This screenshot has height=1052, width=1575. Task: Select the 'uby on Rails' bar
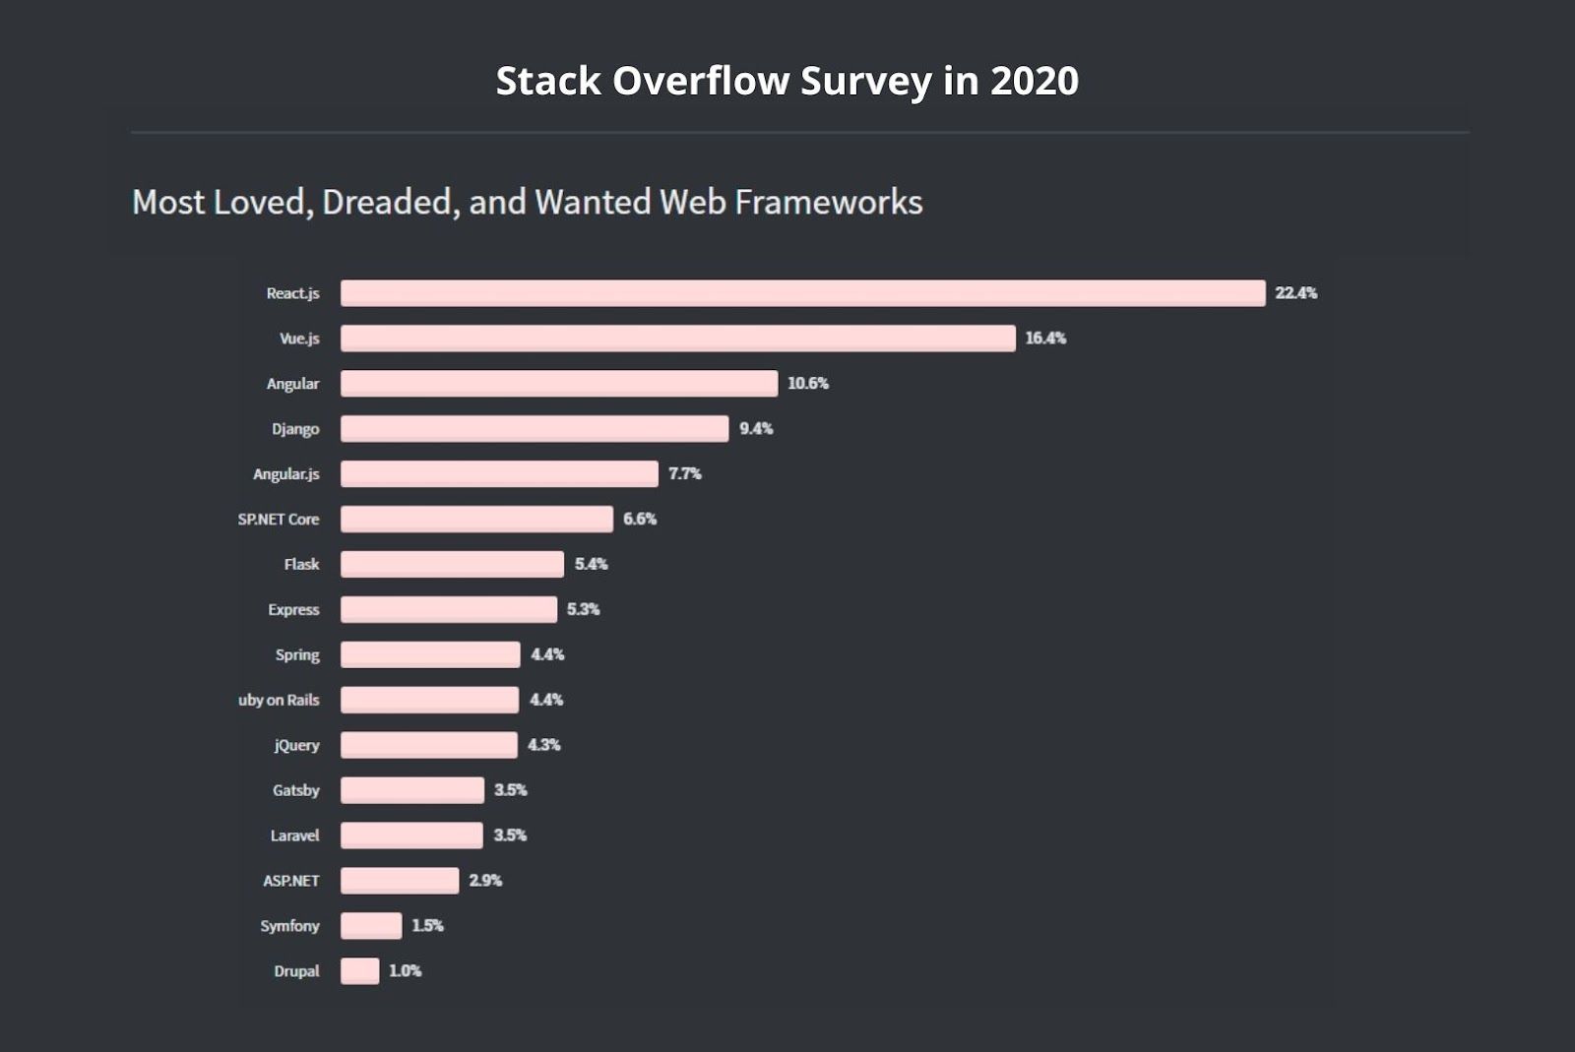pos(429,701)
